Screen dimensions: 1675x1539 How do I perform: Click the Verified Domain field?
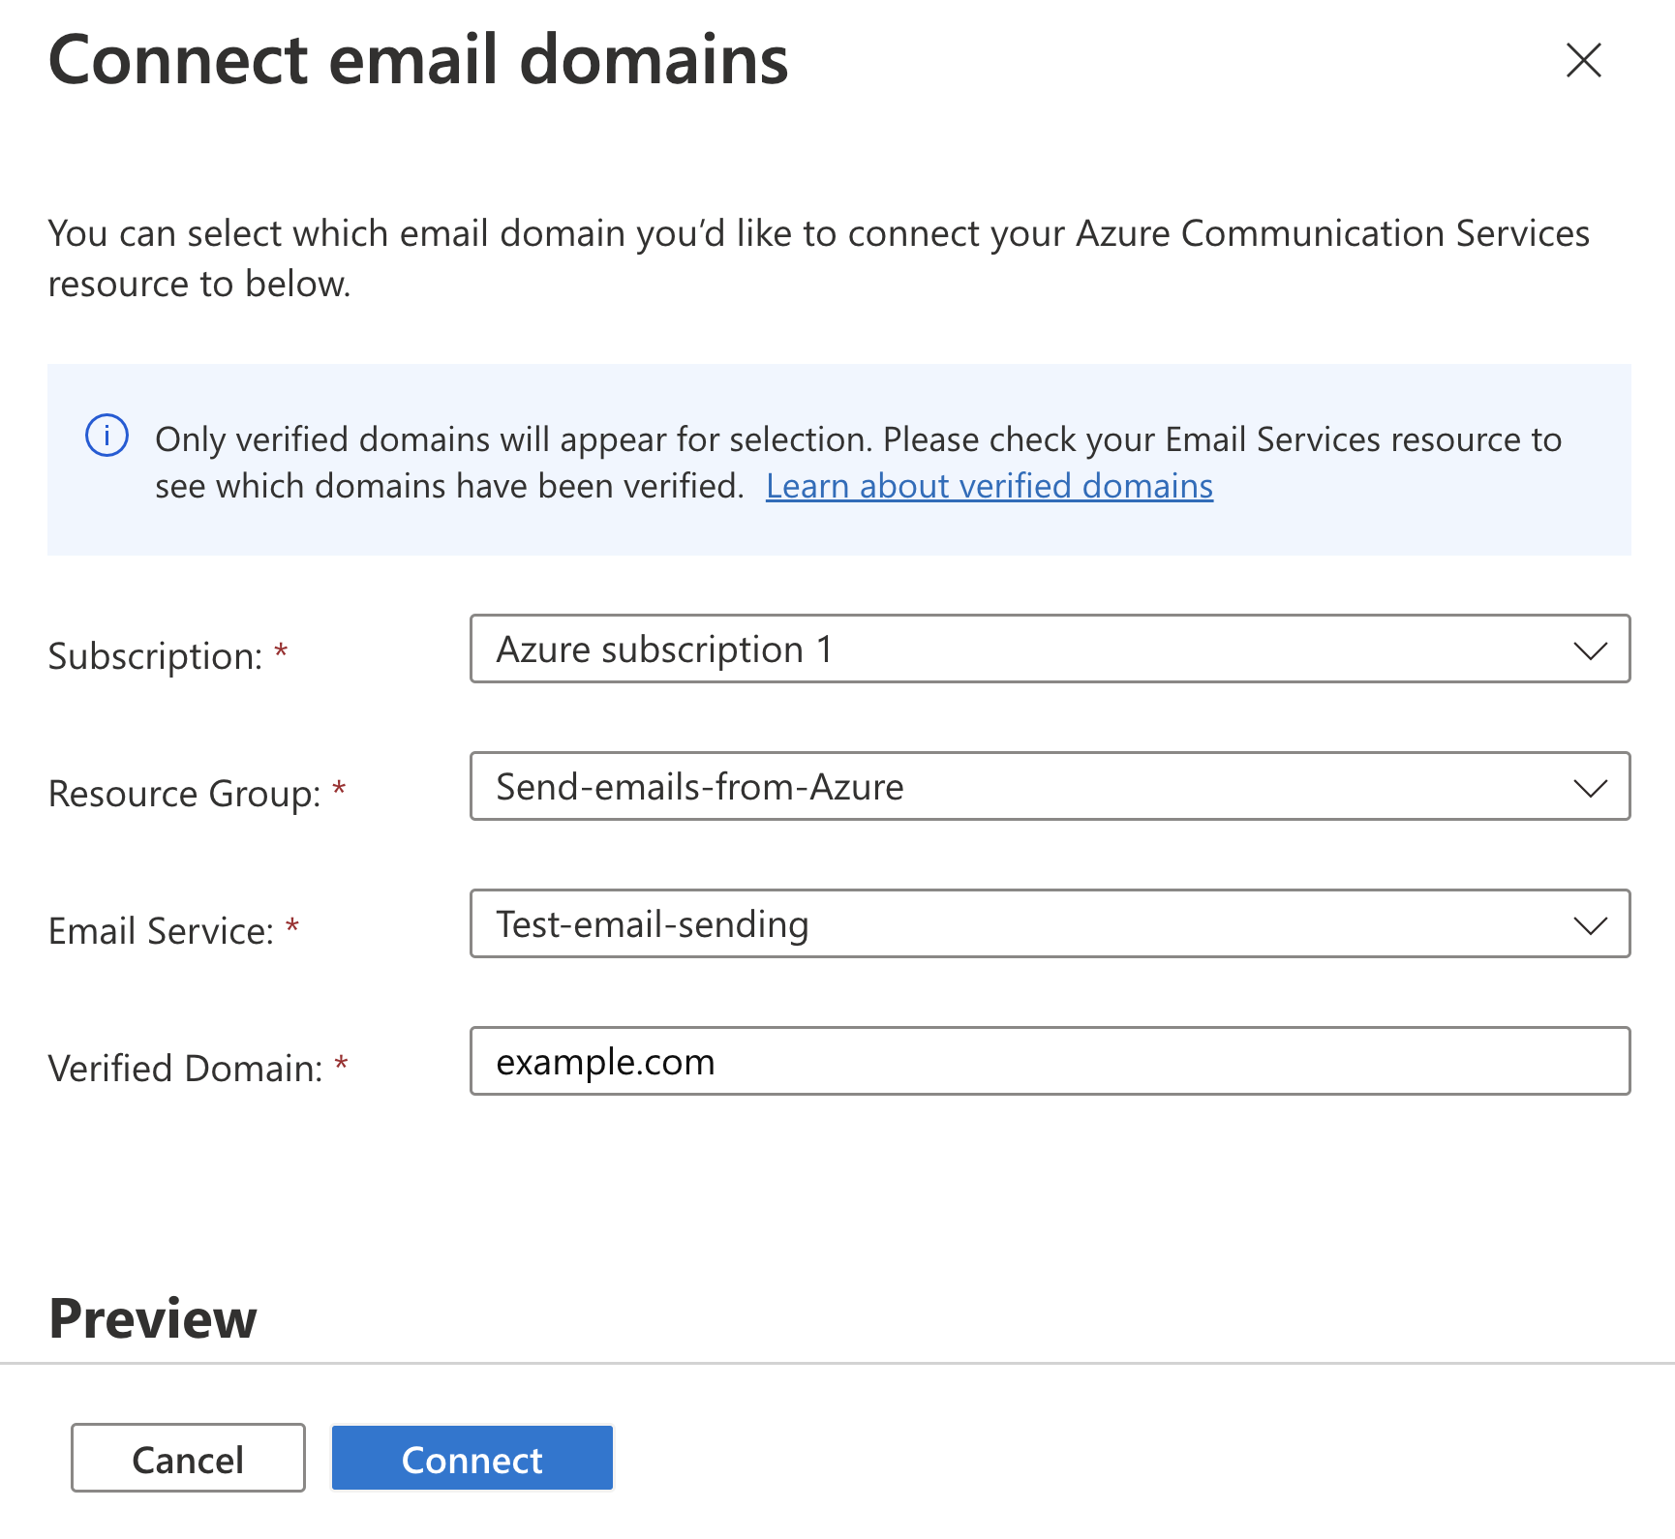tap(1051, 1061)
